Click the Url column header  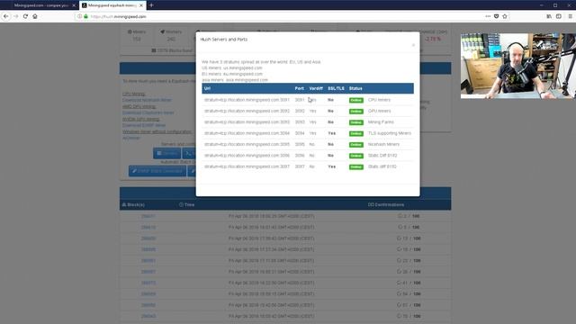[207, 88]
